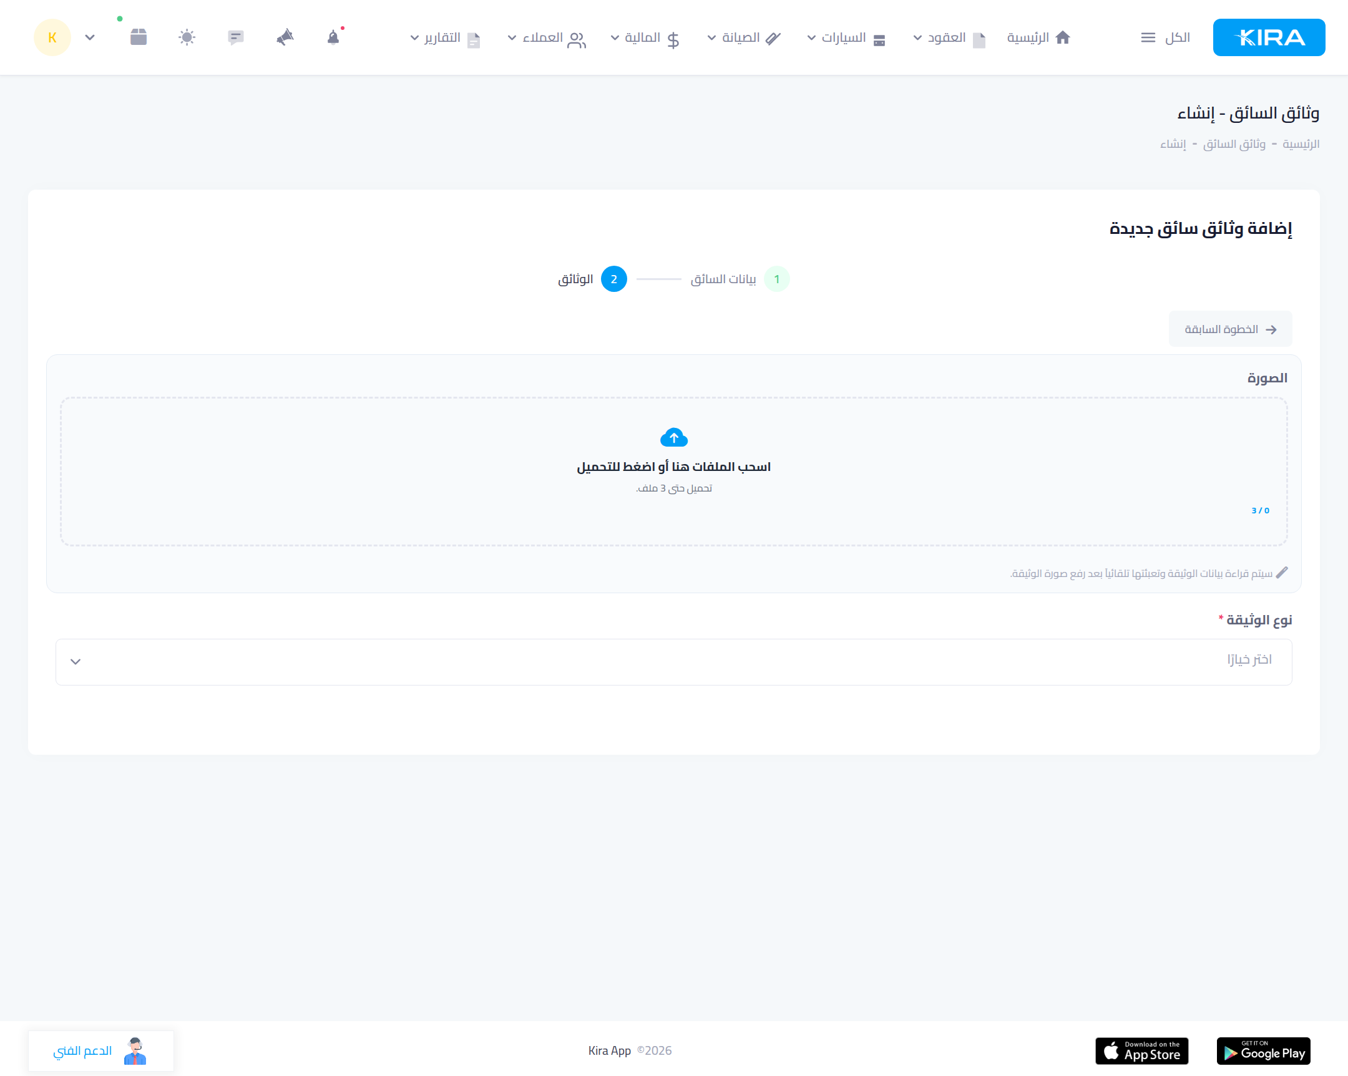Expand the الصيانة menu
Viewport: 1348px width, 1076px height.
click(x=744, y=38)
